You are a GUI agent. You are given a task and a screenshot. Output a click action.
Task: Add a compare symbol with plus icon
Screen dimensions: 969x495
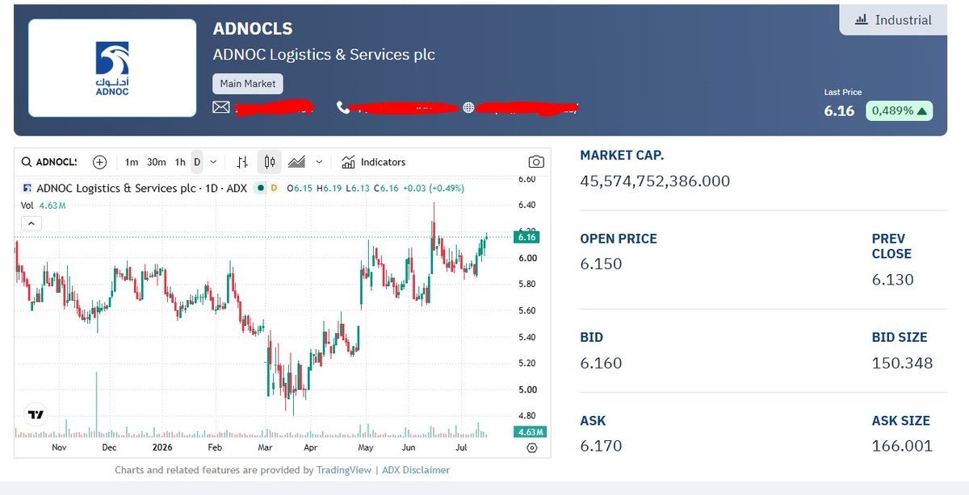[x=100, y=162]
